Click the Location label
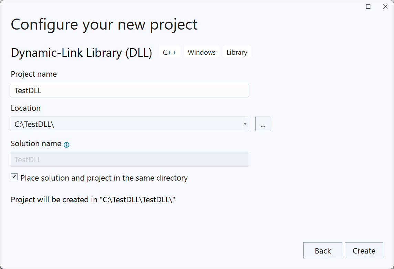 (x=25, y=108)
